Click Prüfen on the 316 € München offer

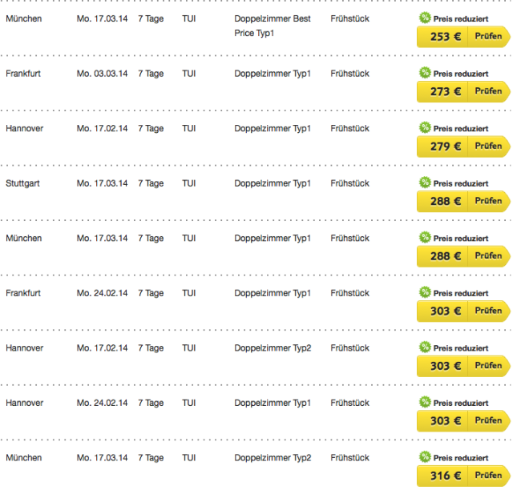click(488, 476)
